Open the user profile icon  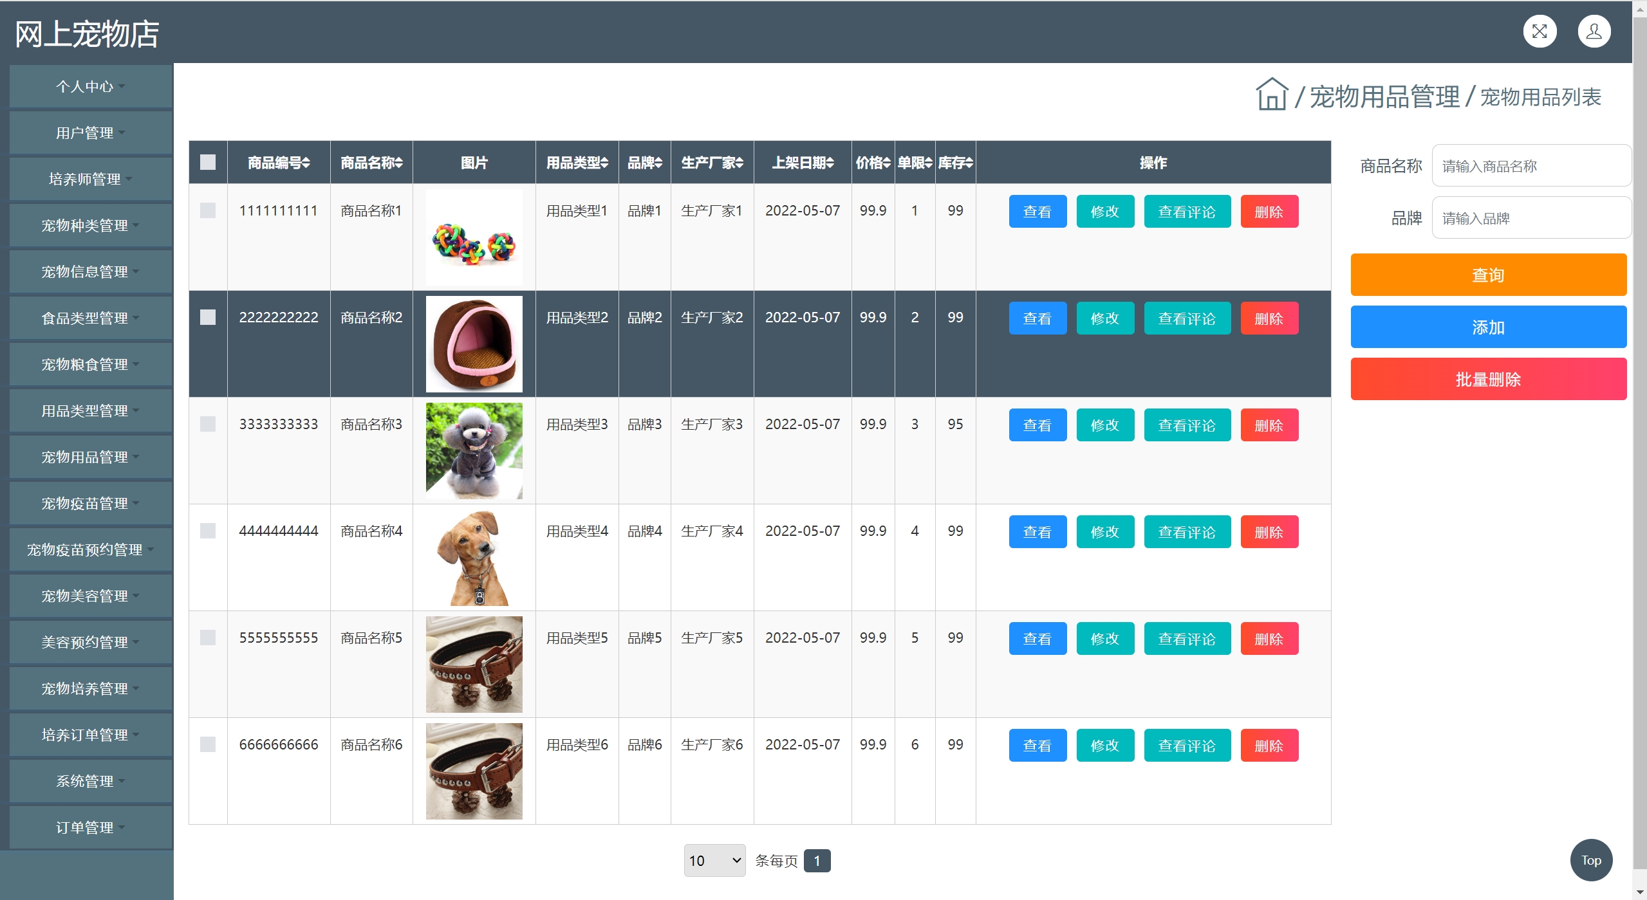pyautogui.click(x=1594, y=32)
